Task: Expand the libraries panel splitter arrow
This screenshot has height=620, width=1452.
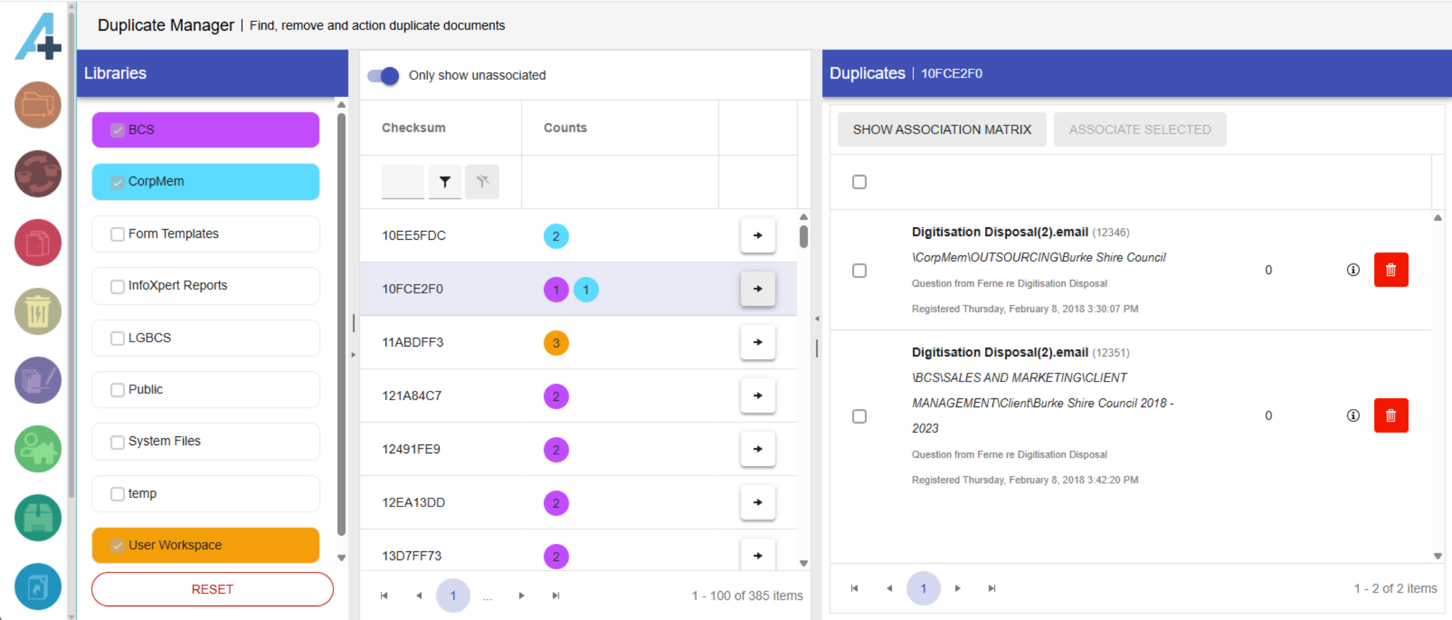Action: point(353,355)
